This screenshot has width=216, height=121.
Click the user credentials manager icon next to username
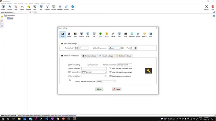pos(122,48)
